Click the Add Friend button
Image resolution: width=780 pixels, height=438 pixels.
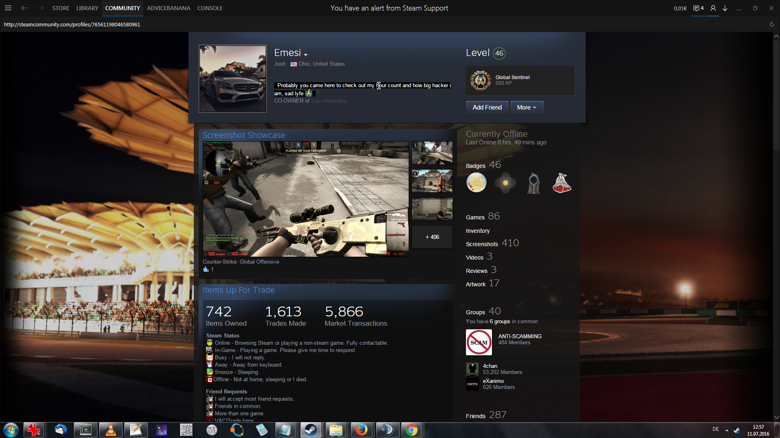(487, 107)
